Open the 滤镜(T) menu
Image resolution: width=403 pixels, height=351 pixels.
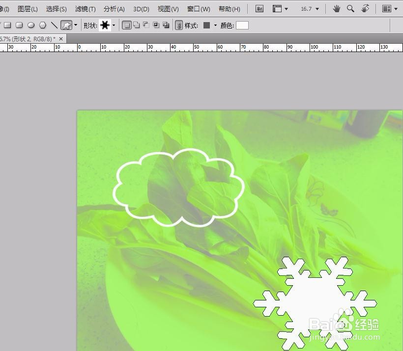click(86, 9)
